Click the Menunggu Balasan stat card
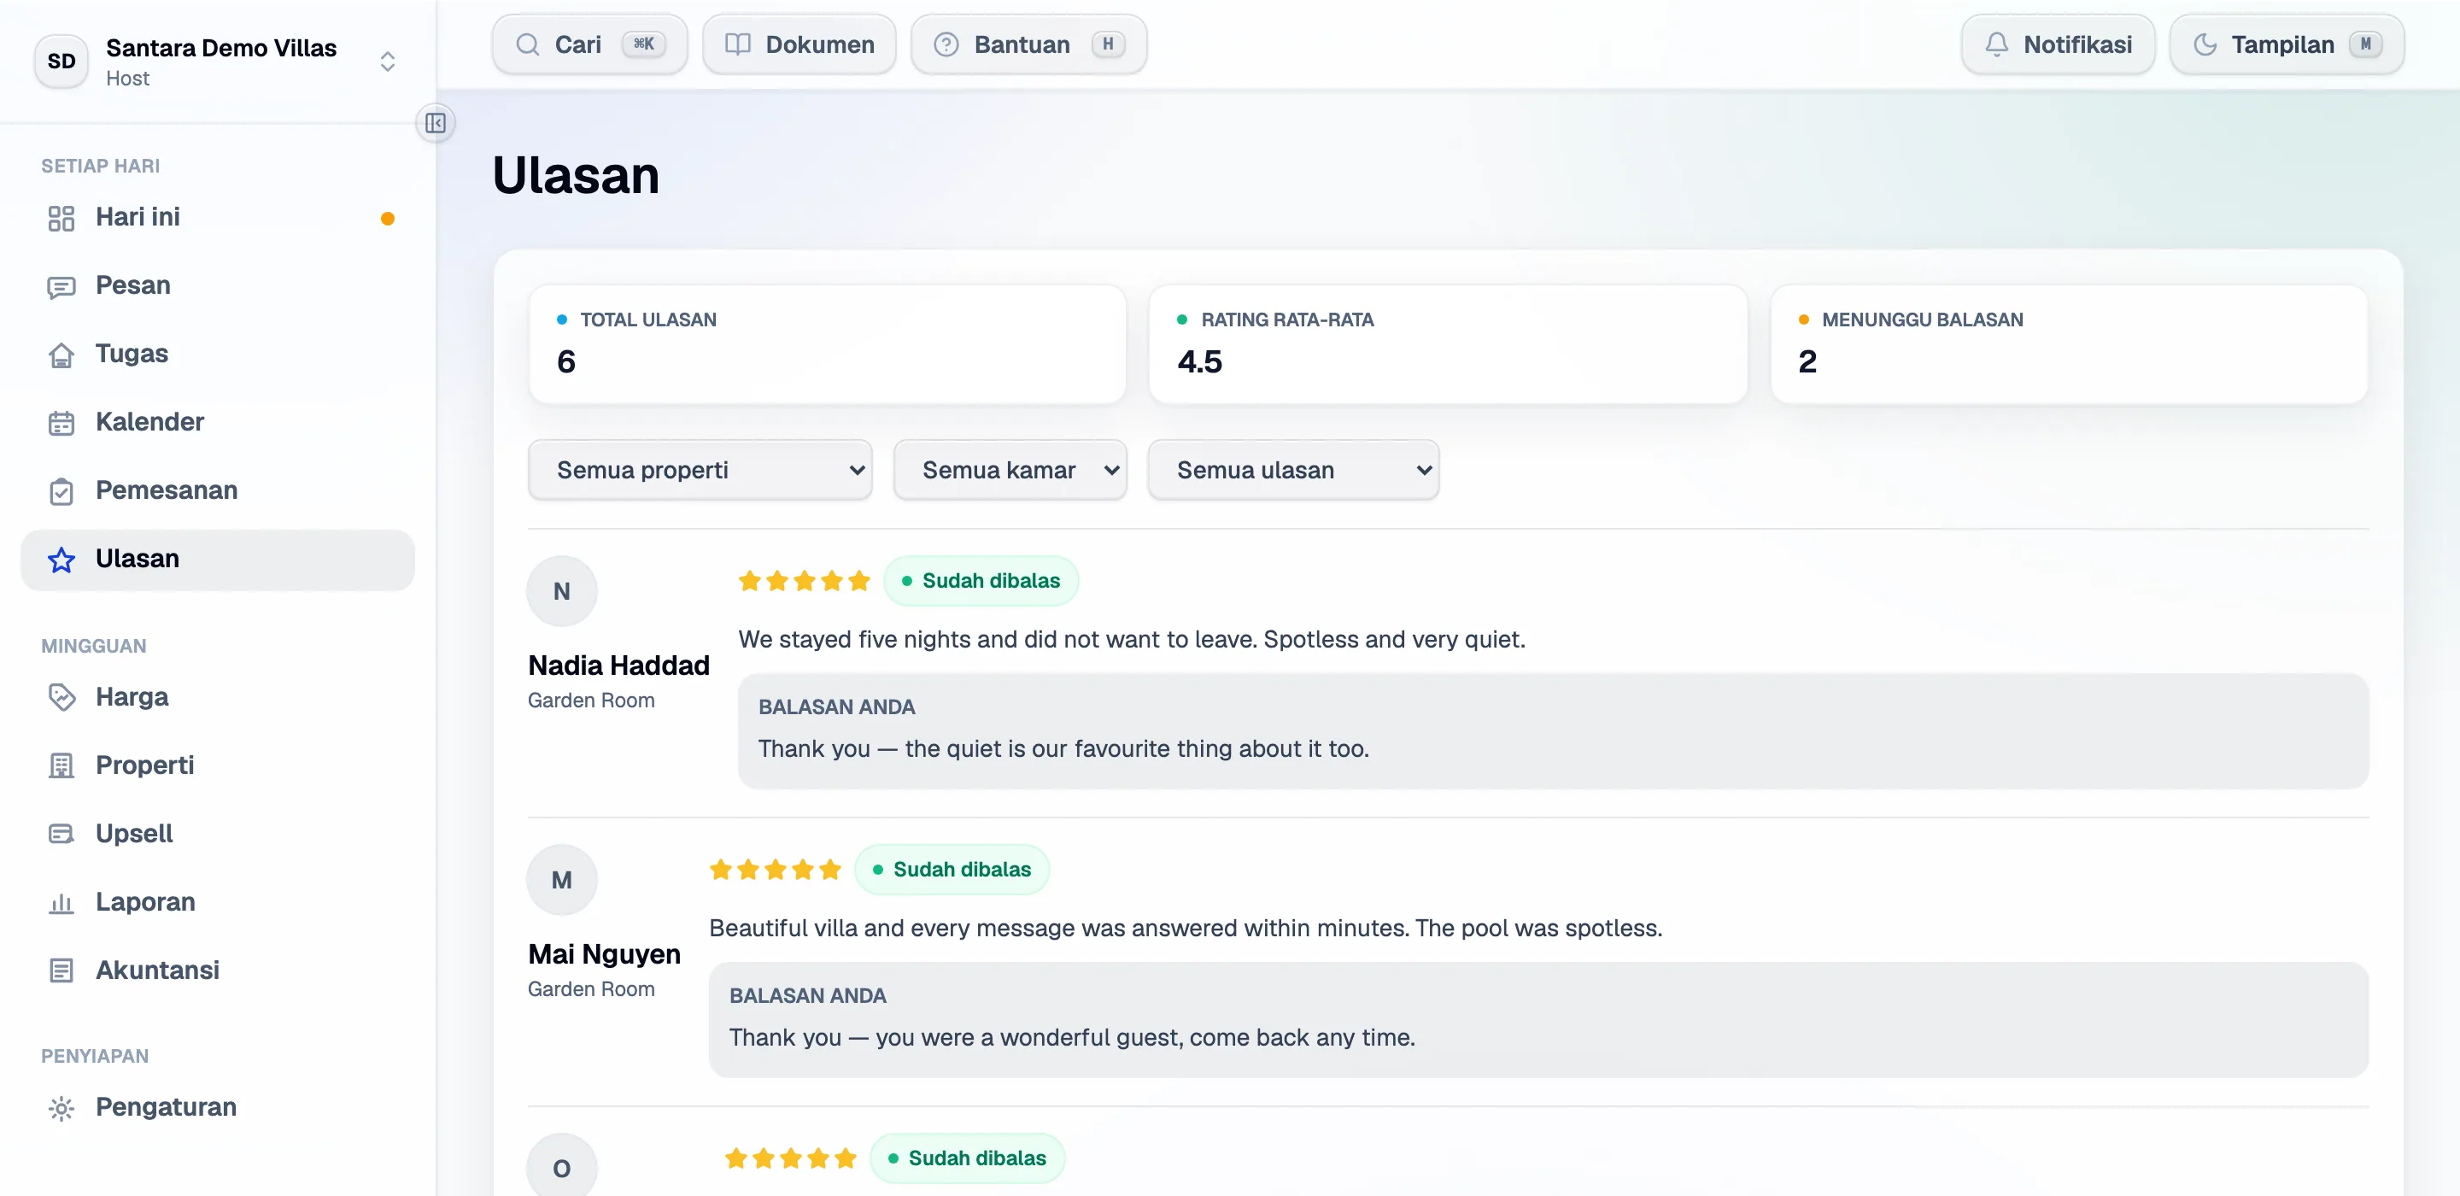This screenshot has height=1196, width=2460. coord(2069,344)
